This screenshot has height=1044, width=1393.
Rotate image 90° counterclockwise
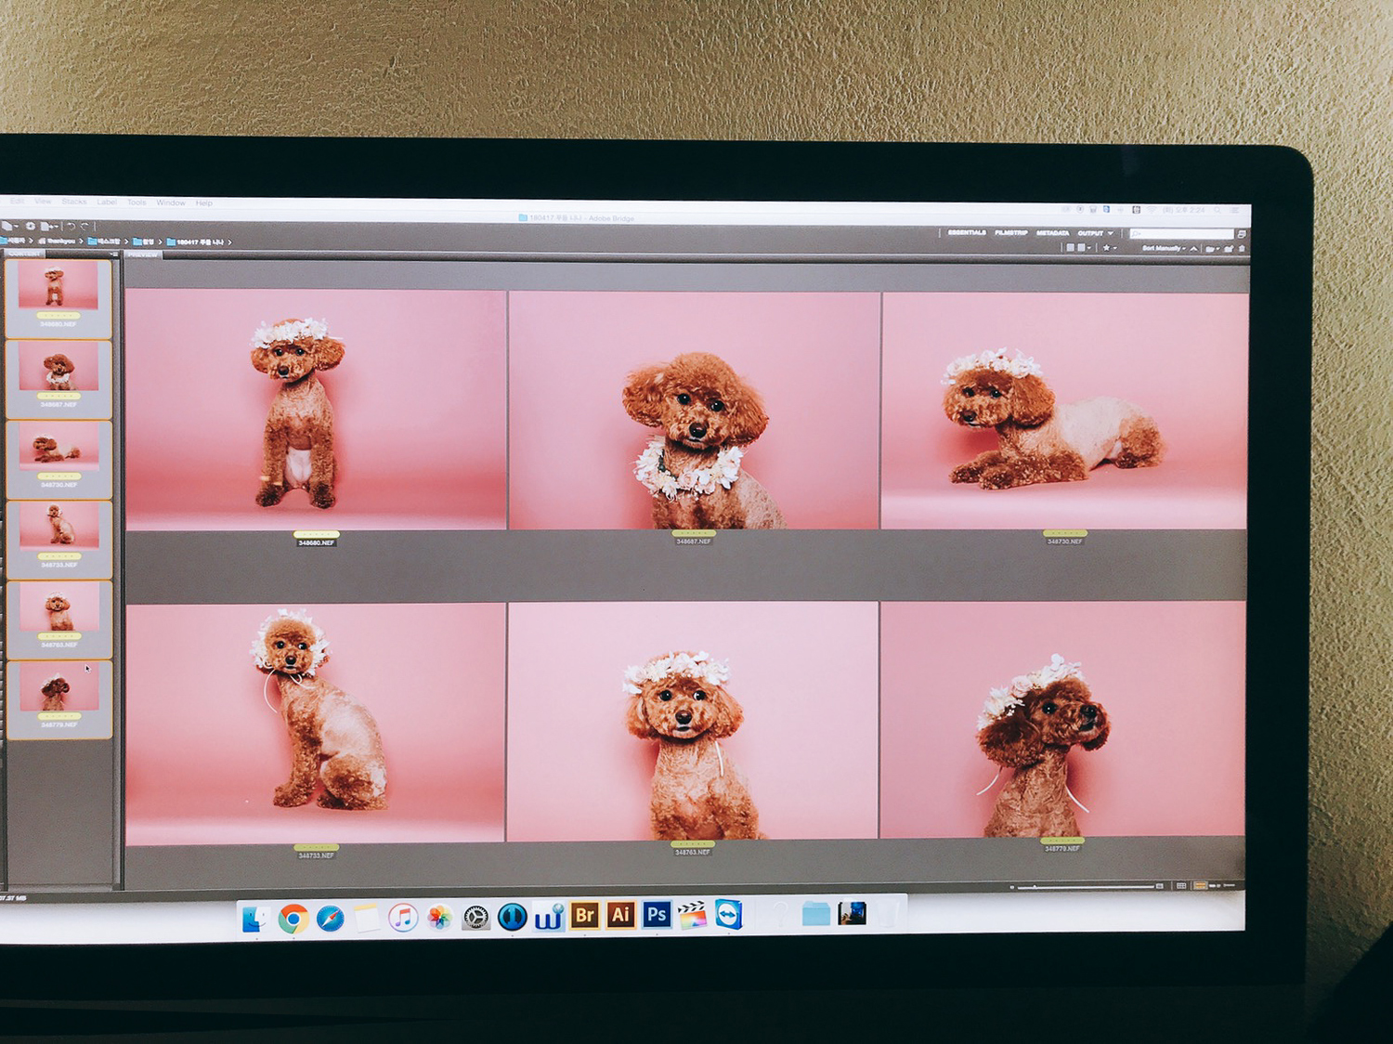coord(72,226)
